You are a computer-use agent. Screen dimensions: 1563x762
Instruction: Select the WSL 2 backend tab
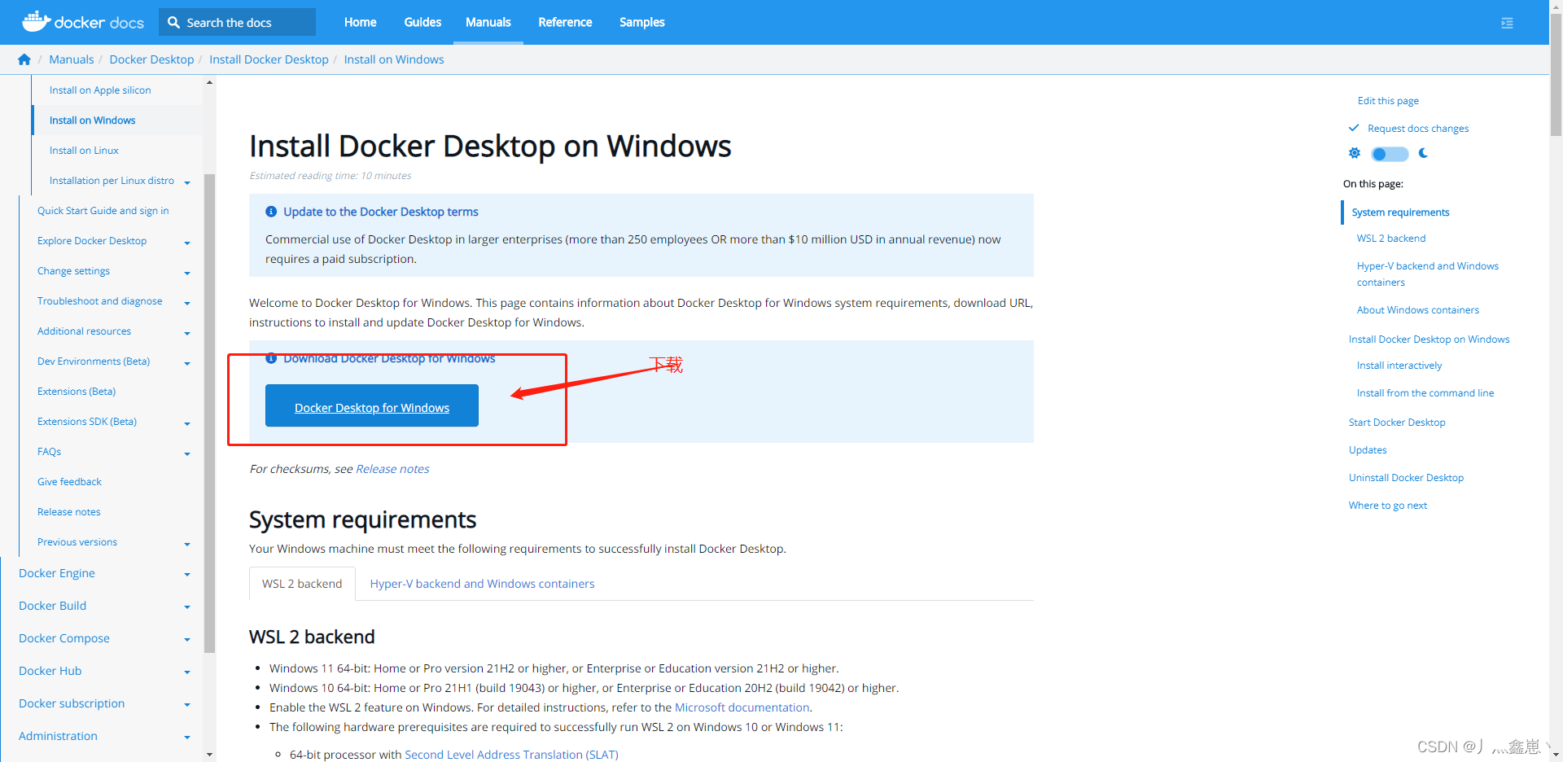tap(301, 583)
